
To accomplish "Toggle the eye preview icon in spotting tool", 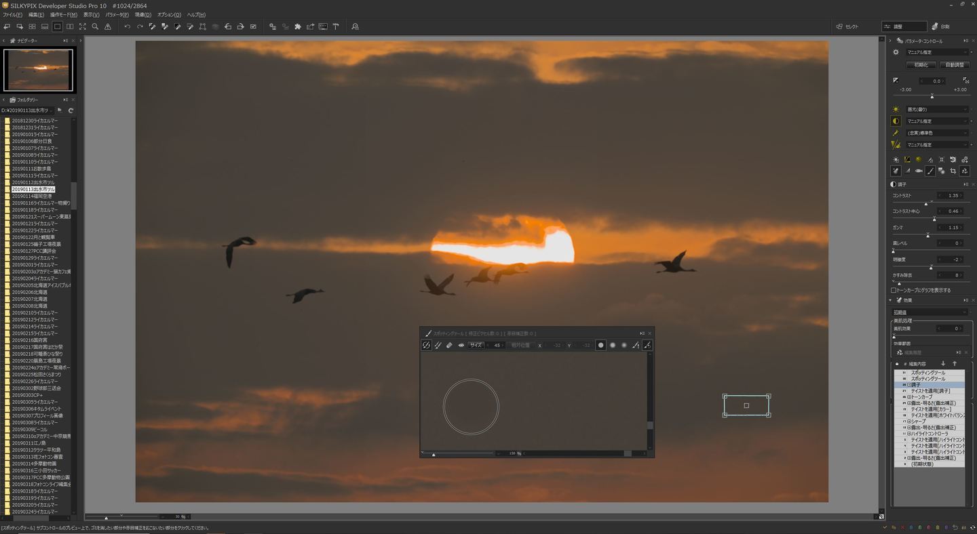I will click(461, 345).
